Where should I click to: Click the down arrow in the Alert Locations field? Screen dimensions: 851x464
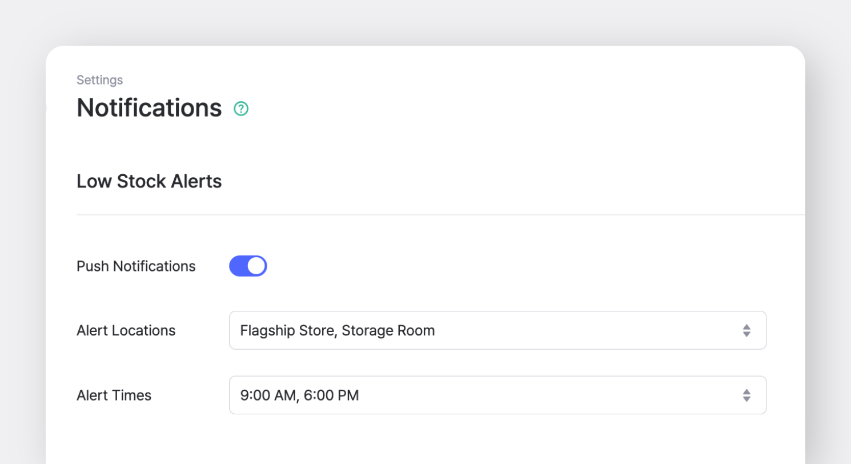tap(746, 334)
